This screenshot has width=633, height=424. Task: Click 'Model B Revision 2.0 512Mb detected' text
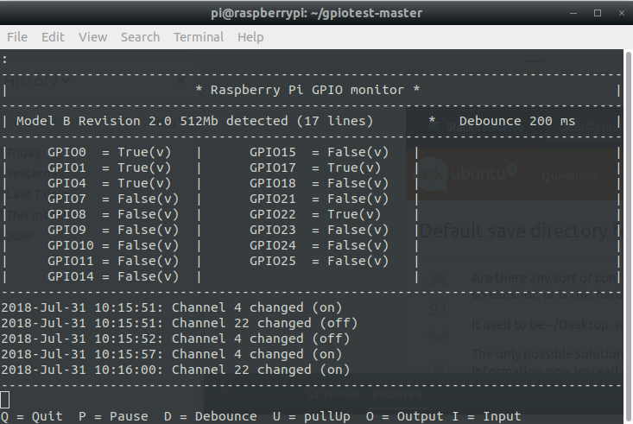tap(152, 121)
